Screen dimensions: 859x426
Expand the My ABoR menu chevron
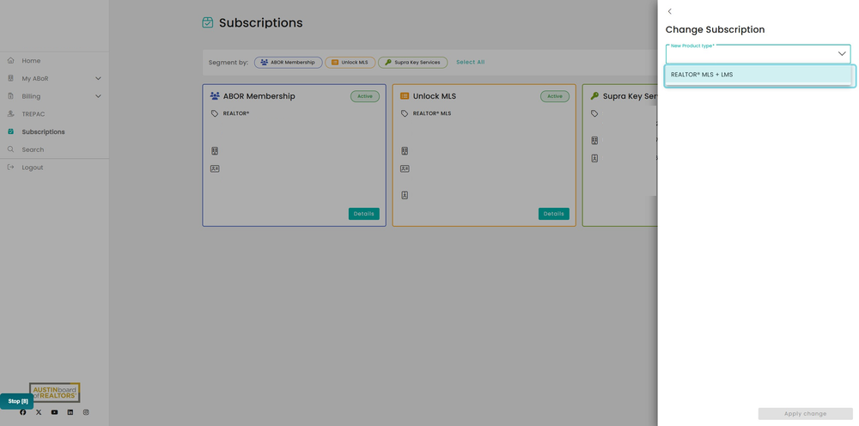pyautogui.click(x=99, y=78)
